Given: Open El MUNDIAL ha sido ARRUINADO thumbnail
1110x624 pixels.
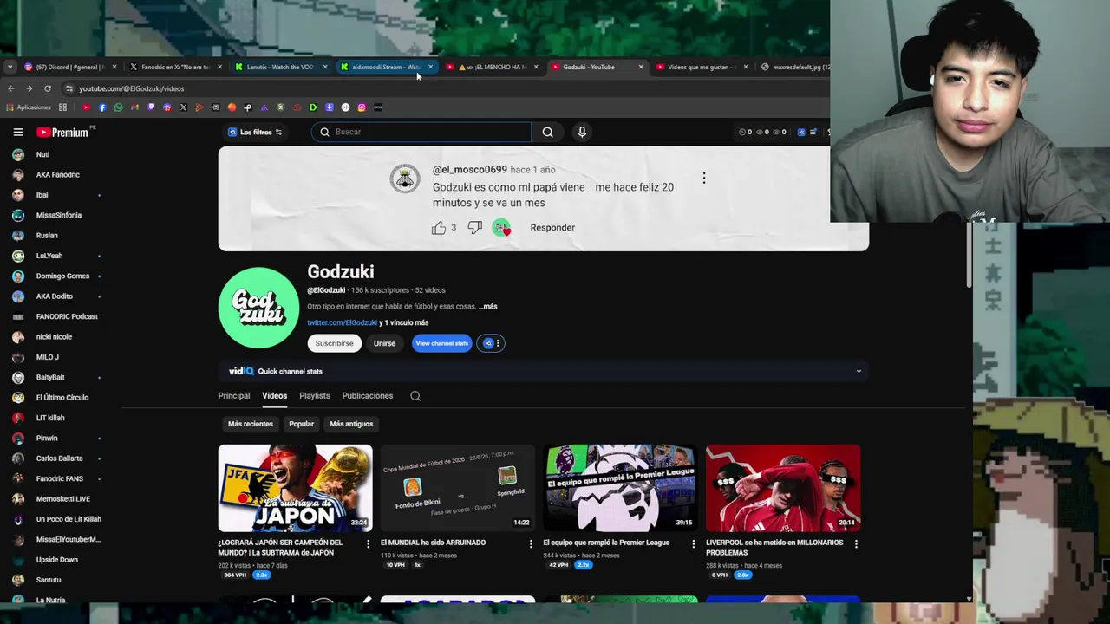Looking at the screenshot, I should pyautogui.click(x=458, y=488).
